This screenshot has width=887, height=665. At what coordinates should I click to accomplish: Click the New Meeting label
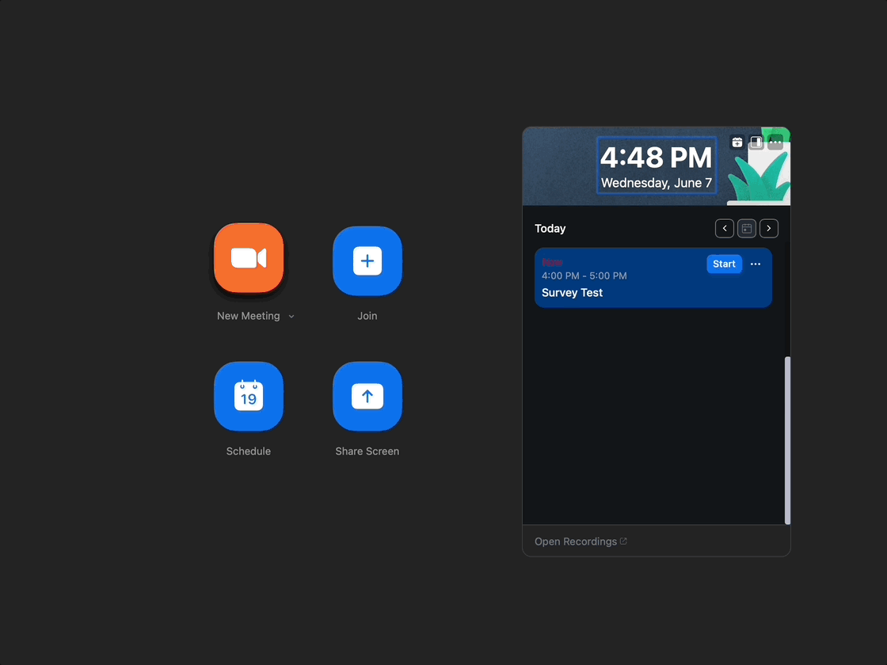(x=249, y=316)
